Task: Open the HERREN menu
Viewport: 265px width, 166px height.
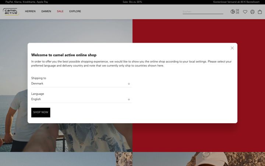Action: point(30,11)
